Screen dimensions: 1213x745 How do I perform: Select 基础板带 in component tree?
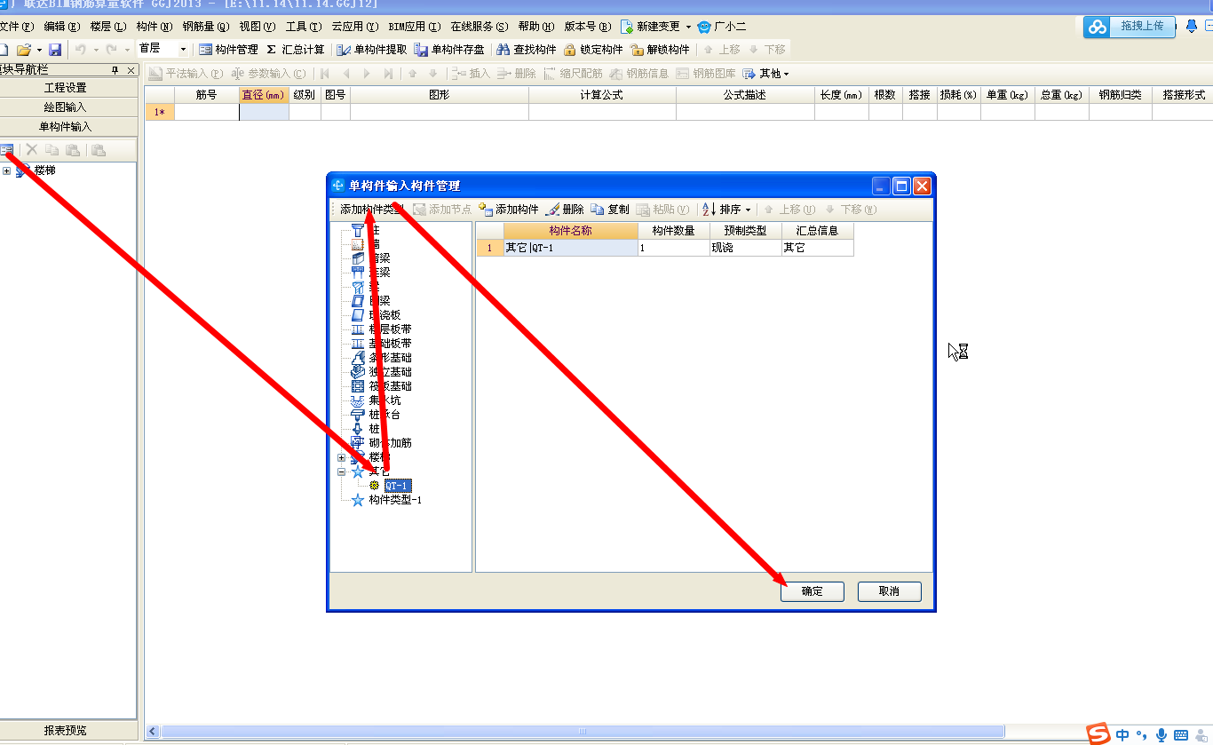(390, 344)
